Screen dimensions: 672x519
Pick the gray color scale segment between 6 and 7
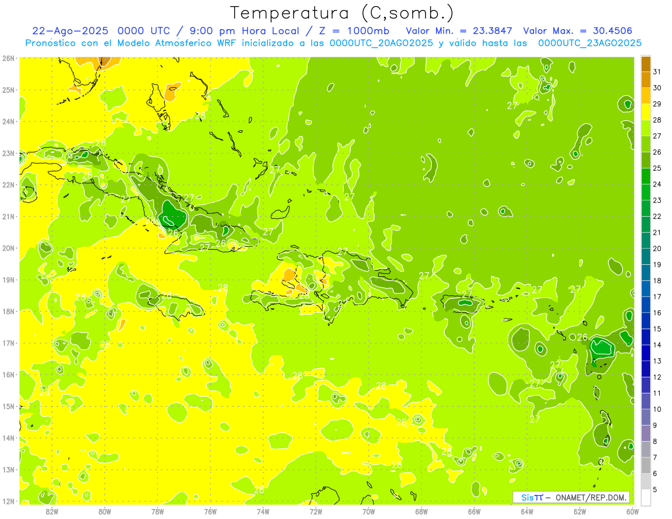tap(646, 465)
